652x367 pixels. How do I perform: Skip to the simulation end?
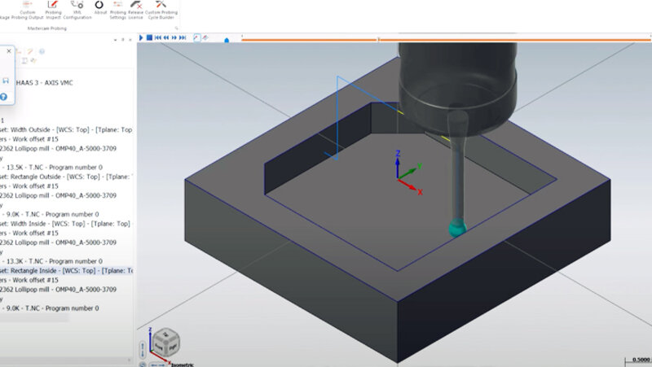click(183, 37)
